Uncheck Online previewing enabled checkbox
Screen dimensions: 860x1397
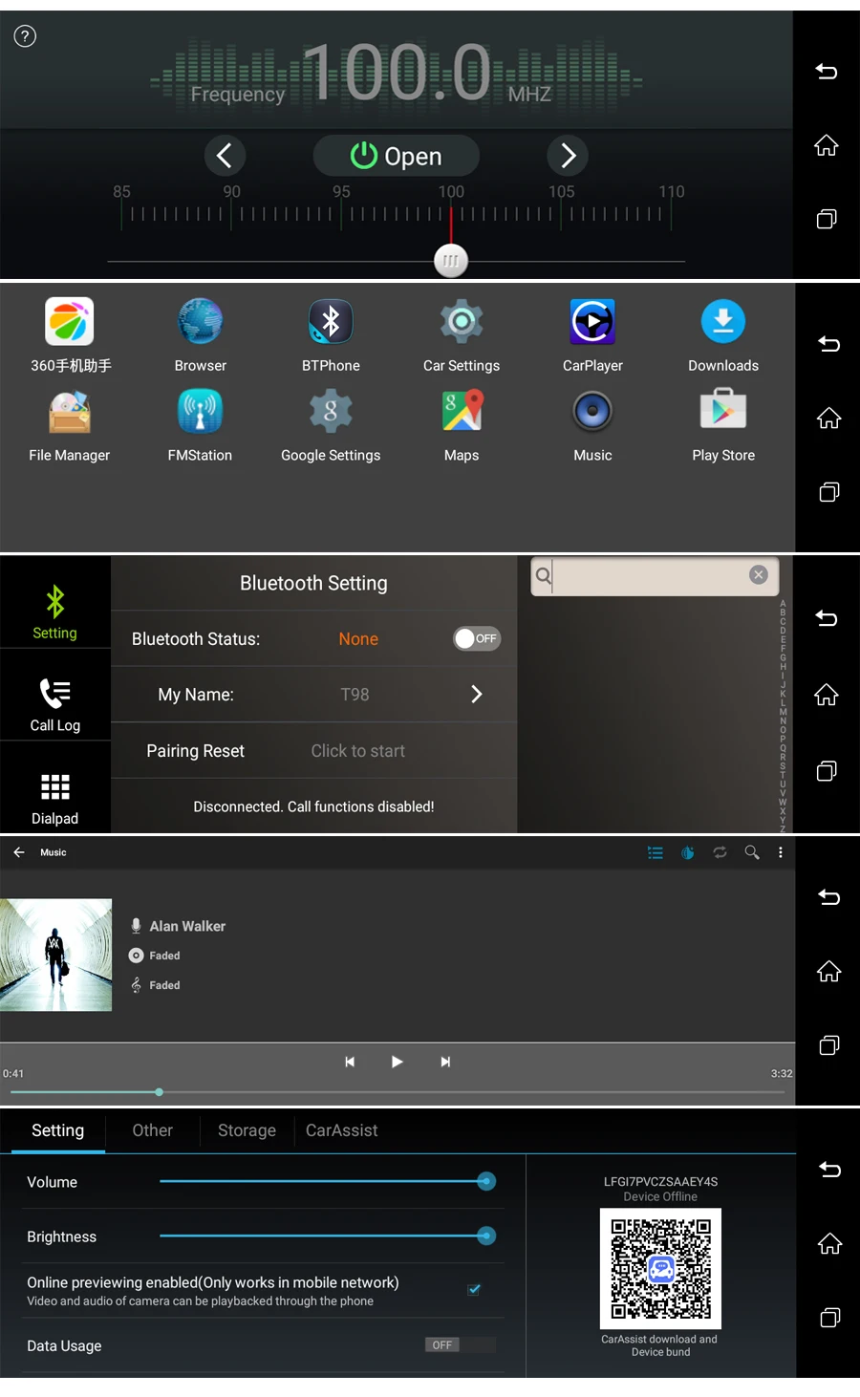click(x=474, y=1289)
